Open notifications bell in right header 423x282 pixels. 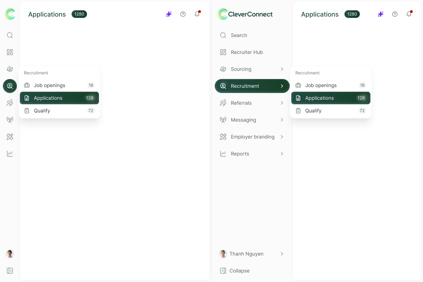[409, 14]
